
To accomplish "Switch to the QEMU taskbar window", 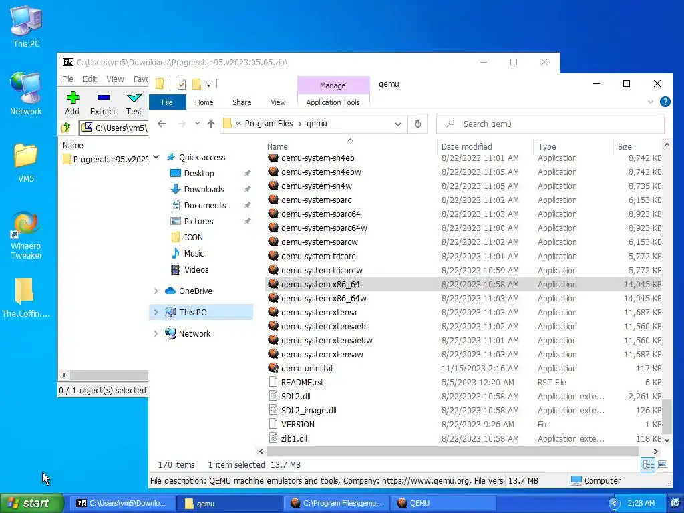I will click(x=444, y=504).
